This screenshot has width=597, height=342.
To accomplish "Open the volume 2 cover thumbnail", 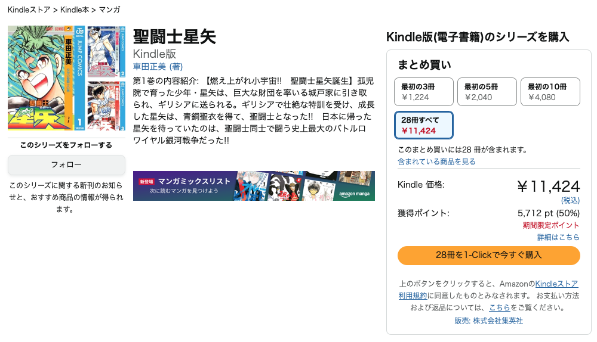I will [106, 52].
